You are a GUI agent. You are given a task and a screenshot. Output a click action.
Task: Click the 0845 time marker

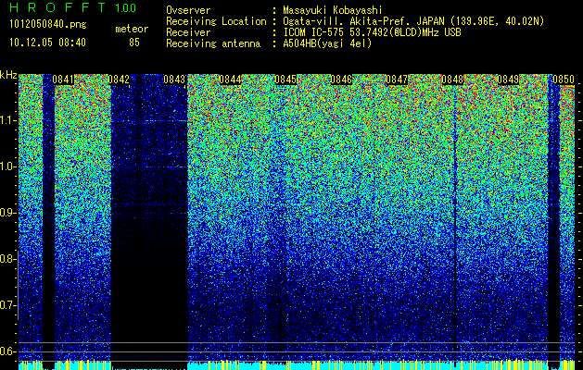285,80
